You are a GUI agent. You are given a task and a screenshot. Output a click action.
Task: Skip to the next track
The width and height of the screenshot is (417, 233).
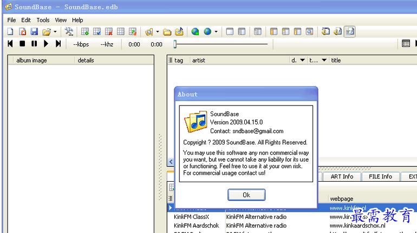click(x=58, y=44)
